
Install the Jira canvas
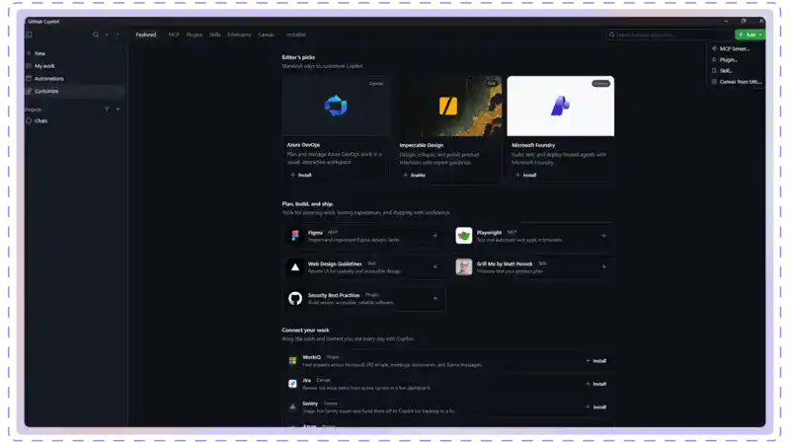pyautogui.click(x=596, y=384)
